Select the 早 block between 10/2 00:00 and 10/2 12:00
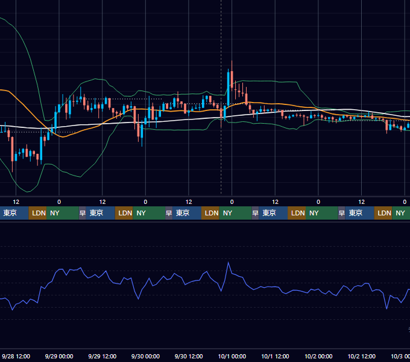The height and width of the screenshot is (362, 410). (x=341, y=213)
